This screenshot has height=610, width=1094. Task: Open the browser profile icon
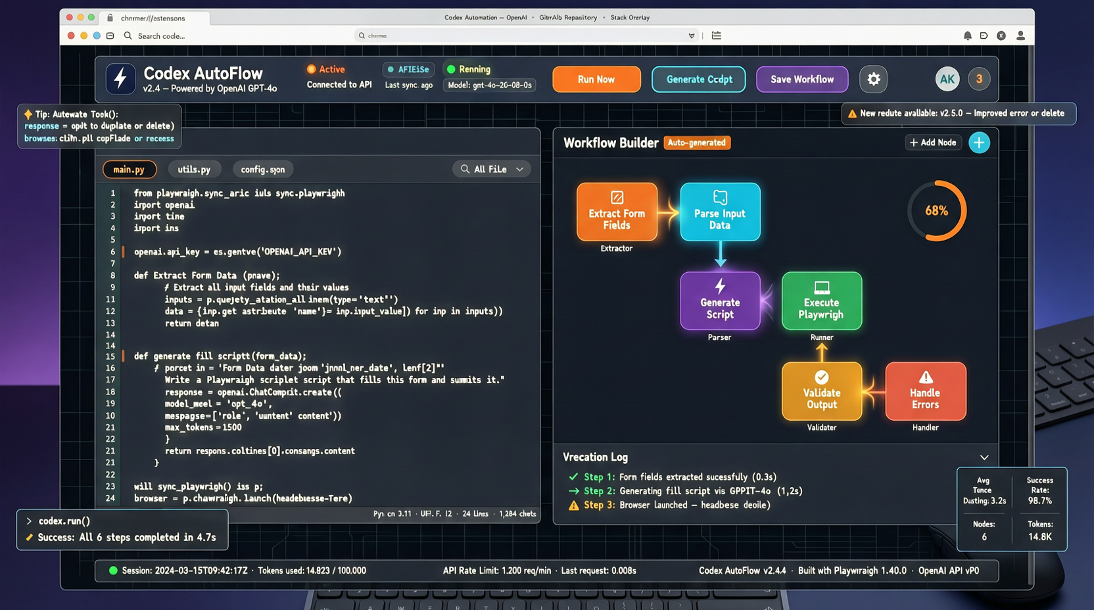point(1020,36)
